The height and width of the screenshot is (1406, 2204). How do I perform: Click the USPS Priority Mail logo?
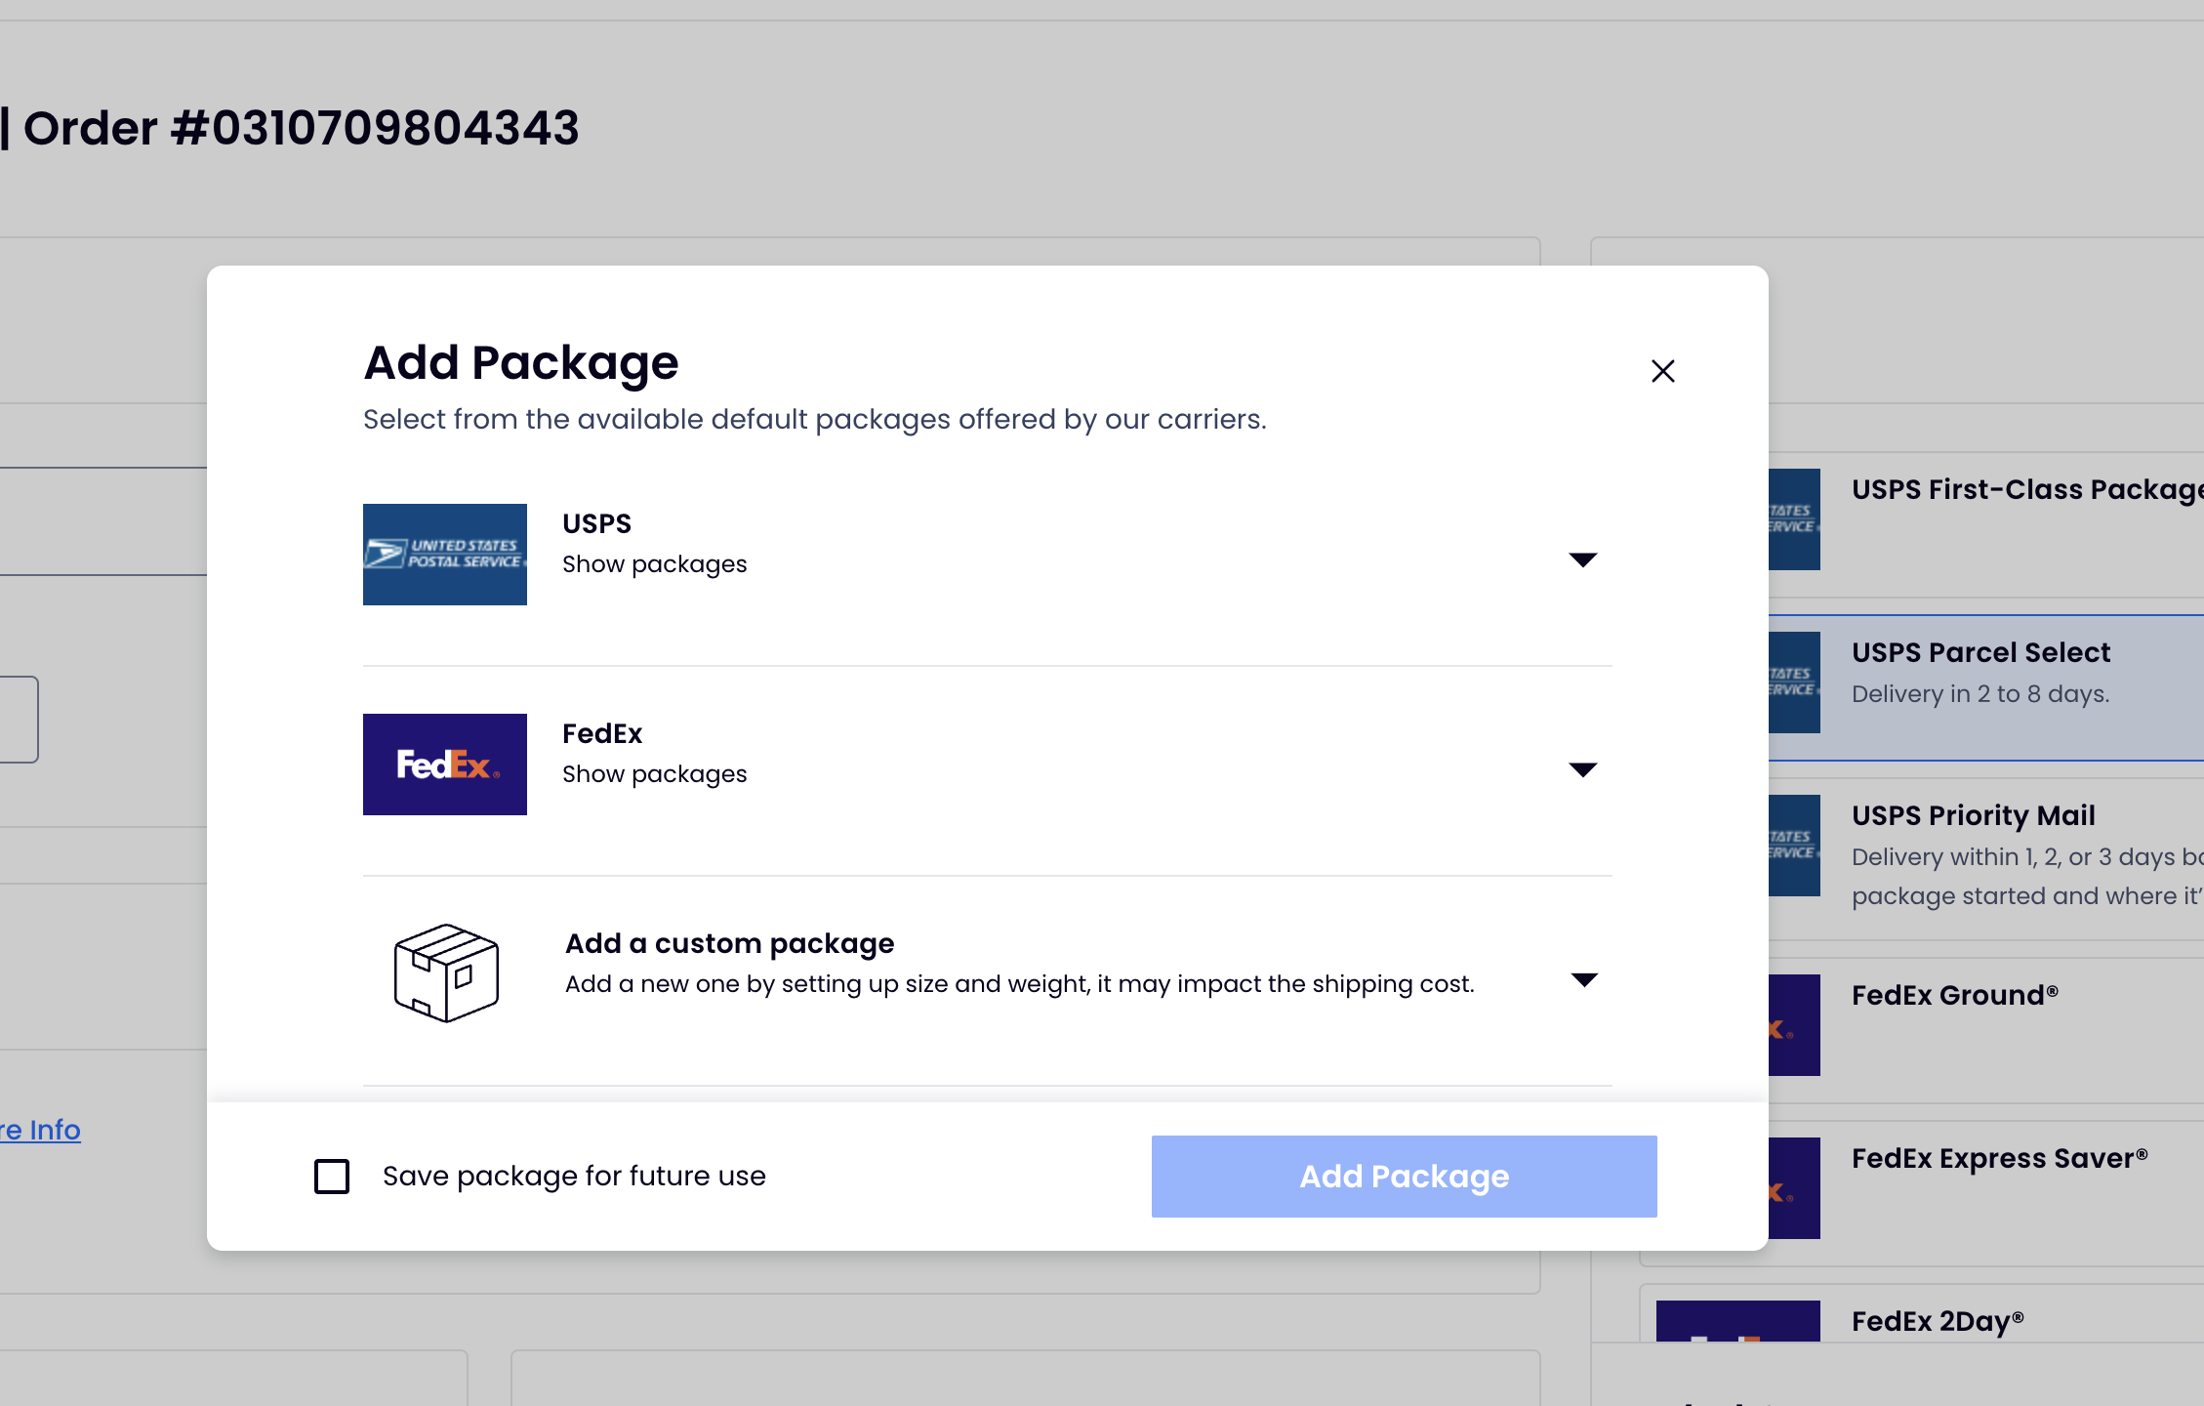pos(1794,846)
